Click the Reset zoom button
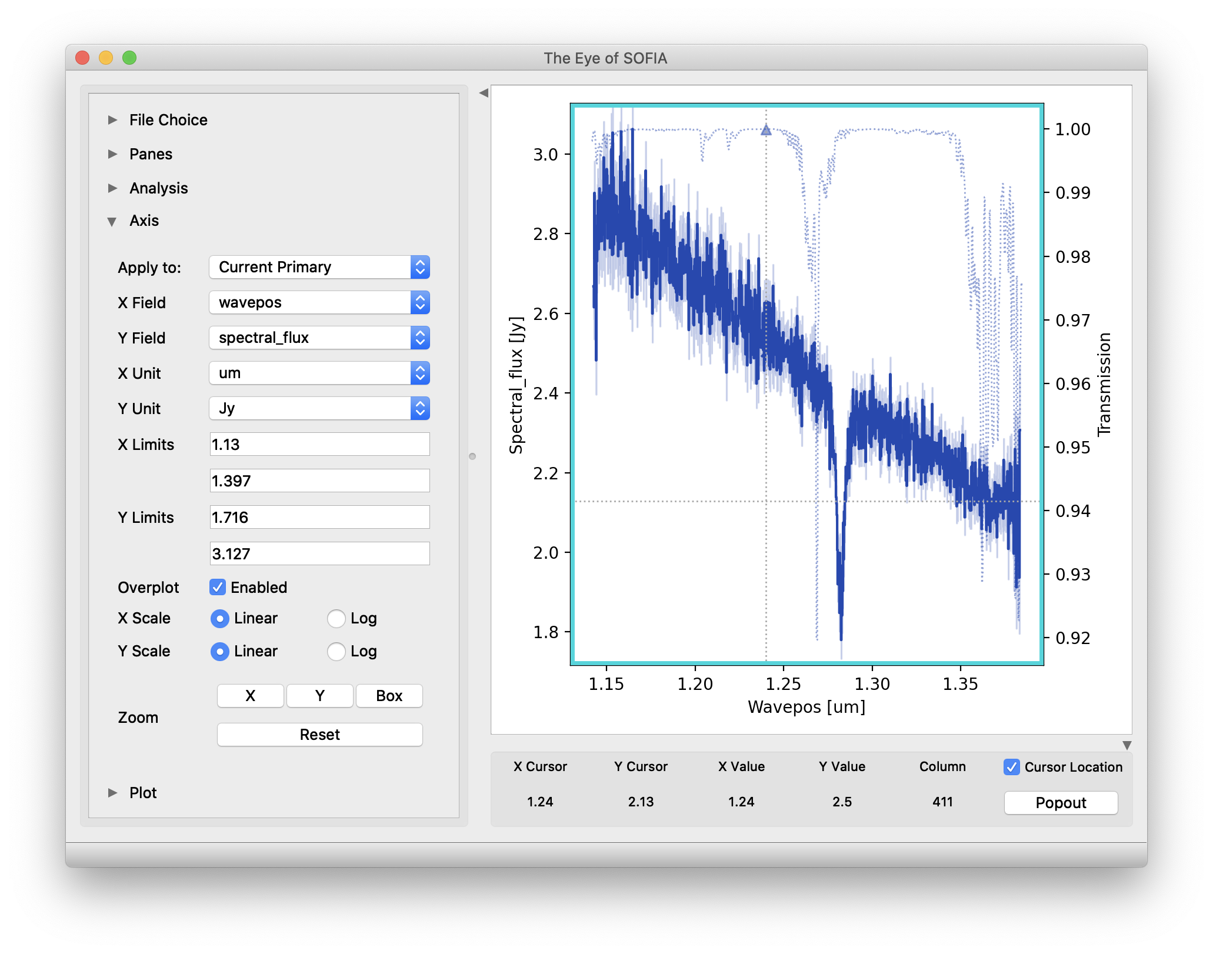 (x=319, y=734)
